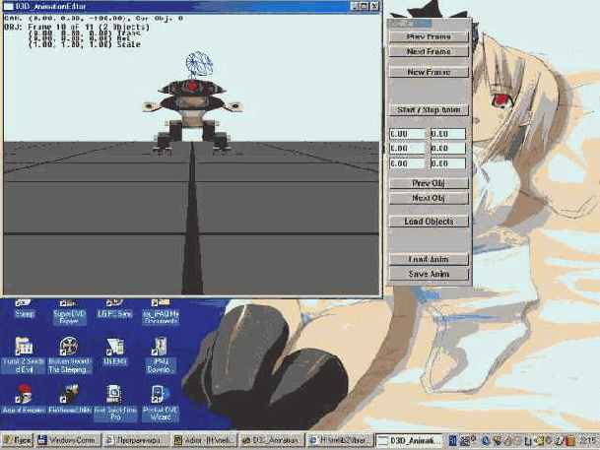Launch the Age of Empires desktop shortcut

pyautogui.click(x=25, y=395)
